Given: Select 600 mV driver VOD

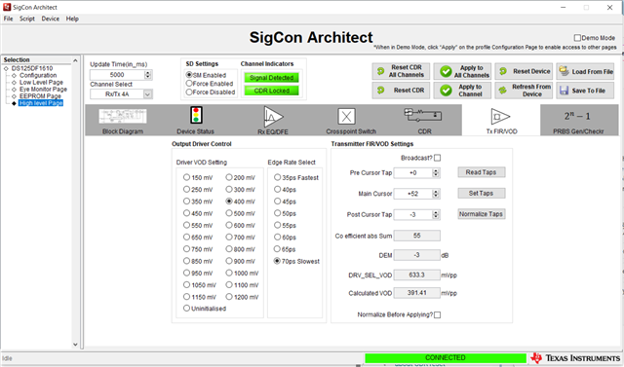Looking at the screenshot, I should (229, 225).
